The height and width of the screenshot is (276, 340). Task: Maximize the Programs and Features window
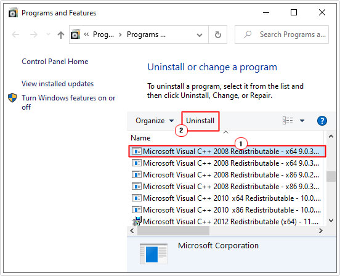(x=294, y=12)
